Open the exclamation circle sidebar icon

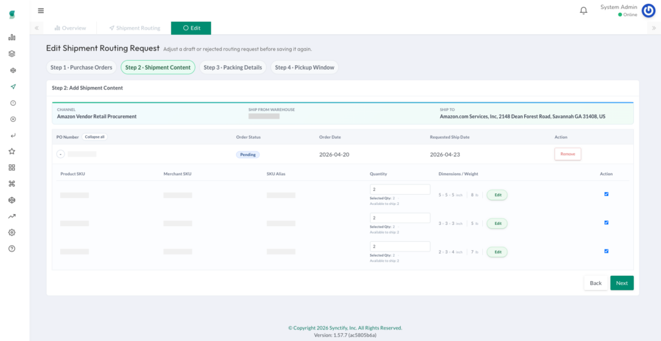tap(13, 102)
